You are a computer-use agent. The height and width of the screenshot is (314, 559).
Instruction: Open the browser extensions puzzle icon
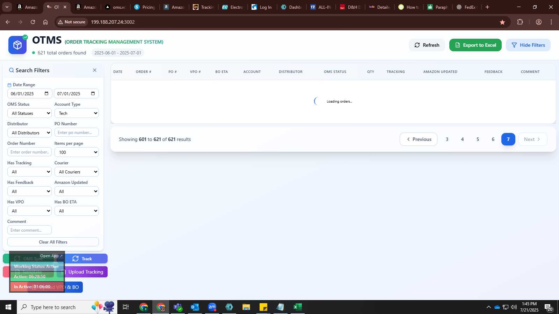pyautogui.click(x=520, y=22)
